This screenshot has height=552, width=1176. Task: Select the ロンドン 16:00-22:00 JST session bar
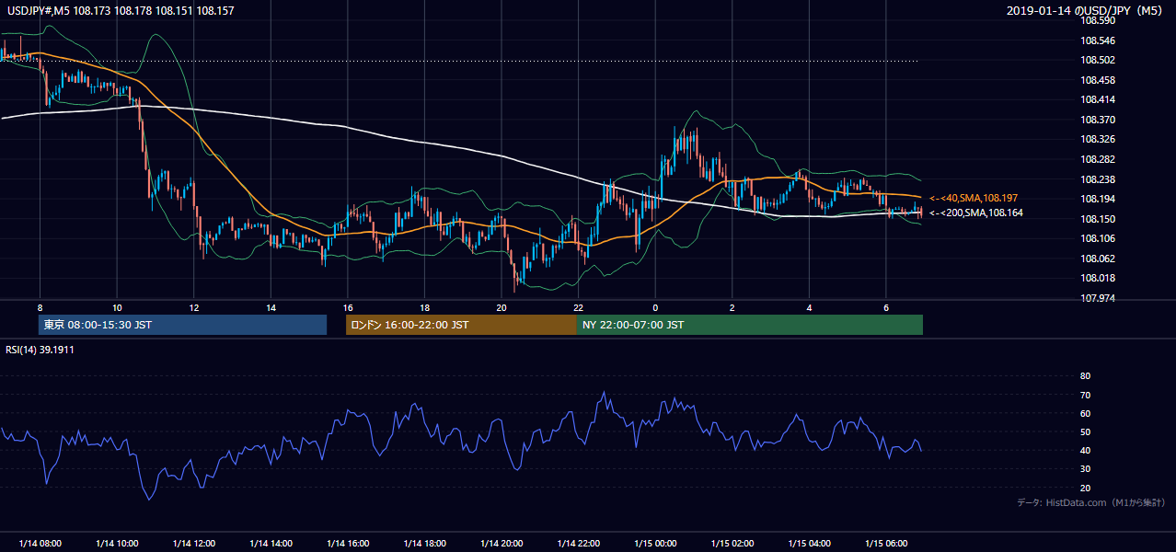tap(461, 325)
